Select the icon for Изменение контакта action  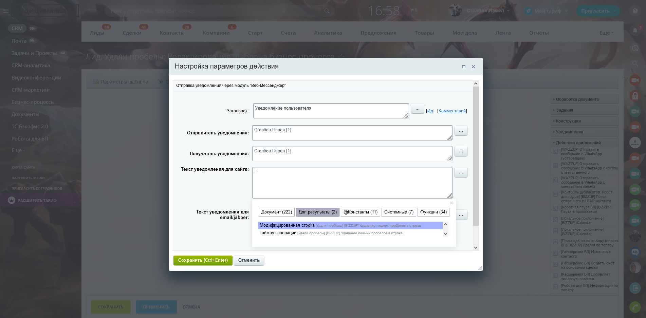pos(555,254)
